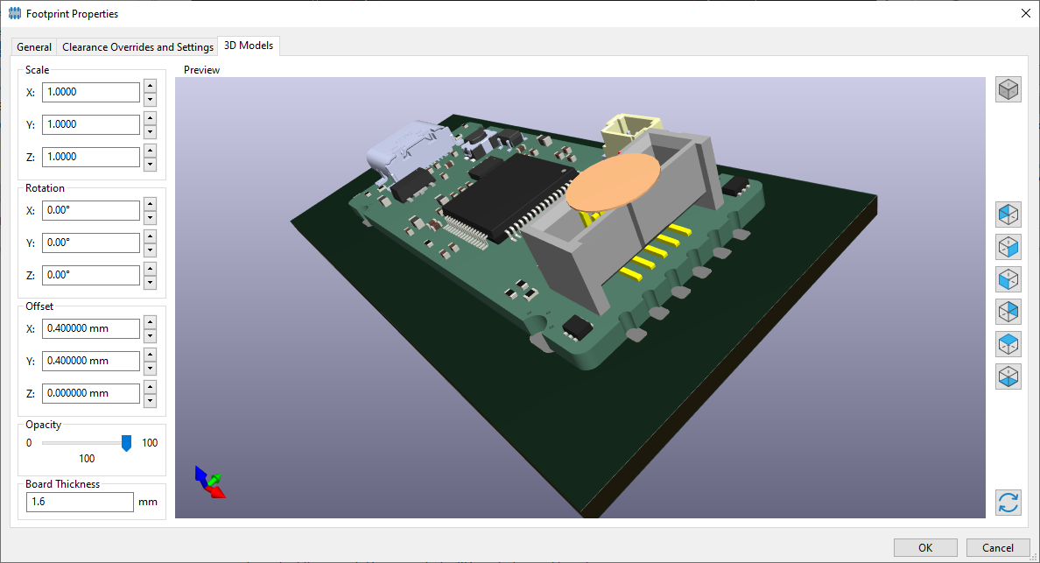Decrease Offset X with the down arrow
1040x563 pixels.
(x=150, y=335)
